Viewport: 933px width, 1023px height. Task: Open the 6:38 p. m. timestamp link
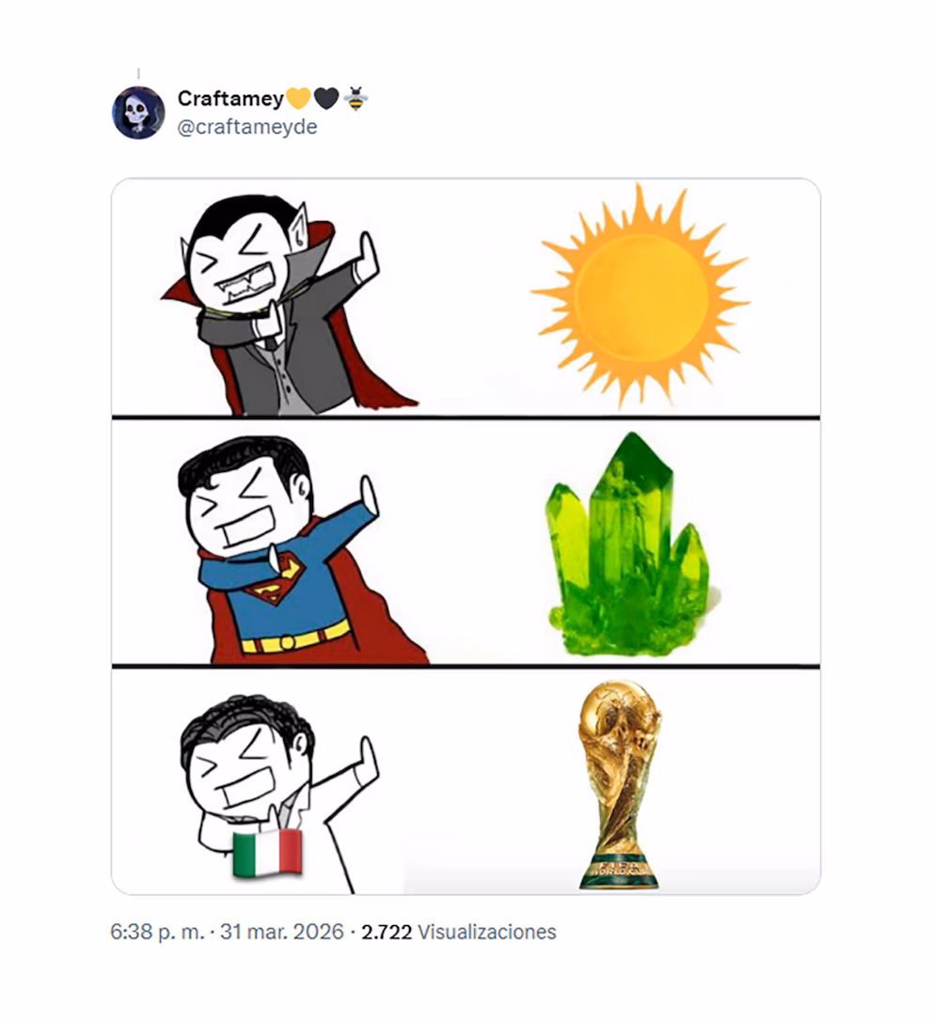tap(157, 932)
